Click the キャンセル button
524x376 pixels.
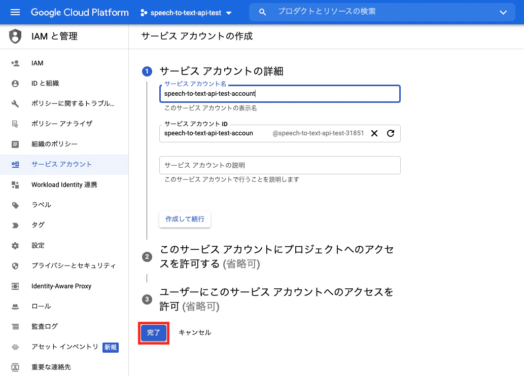click(x=195, y=332)
